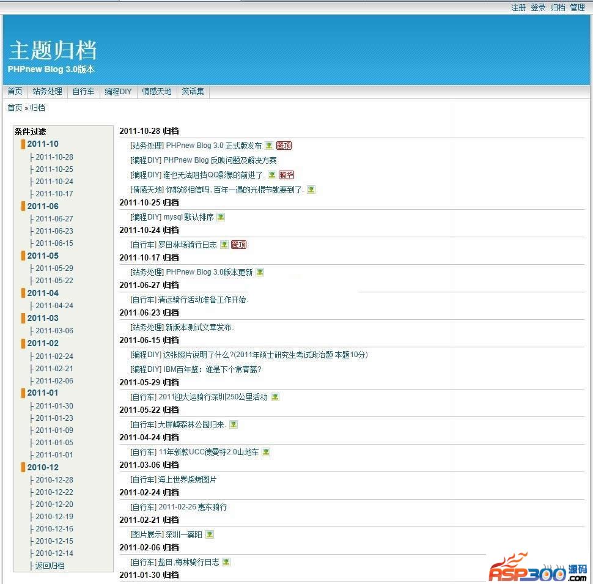Open the 2011-04 month group
Image resolution: width=593 pixels, height=584 pixels.
pyautogui.click(x=43, y=293)
